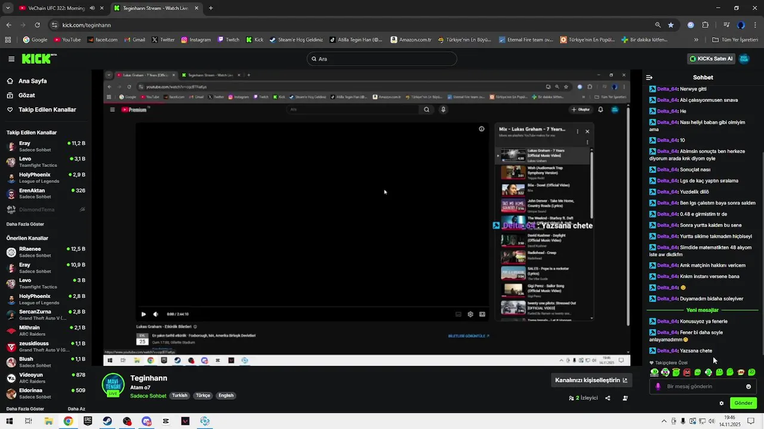Expand tab search dropdown in Chrome

(7, 8)
